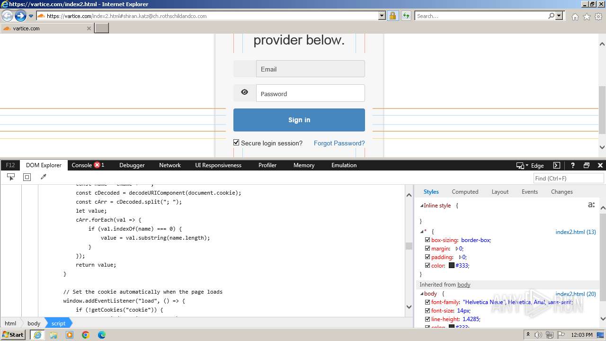Image resolution: width=606 pixels, height=341 pixels.
Task: Uncheck the color #333 property
Action: click(428, 266)
